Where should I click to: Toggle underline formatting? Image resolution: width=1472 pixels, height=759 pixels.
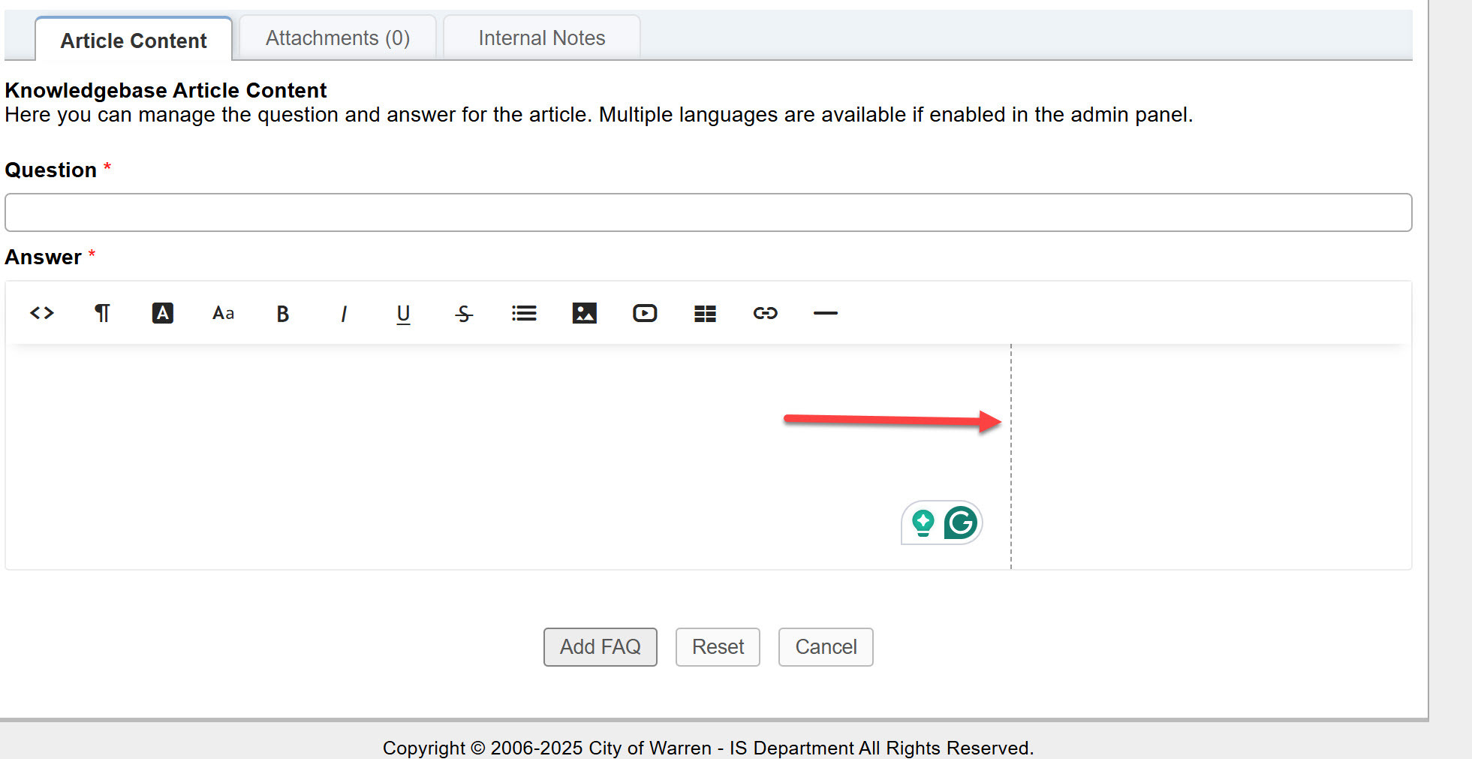(403, 314)
